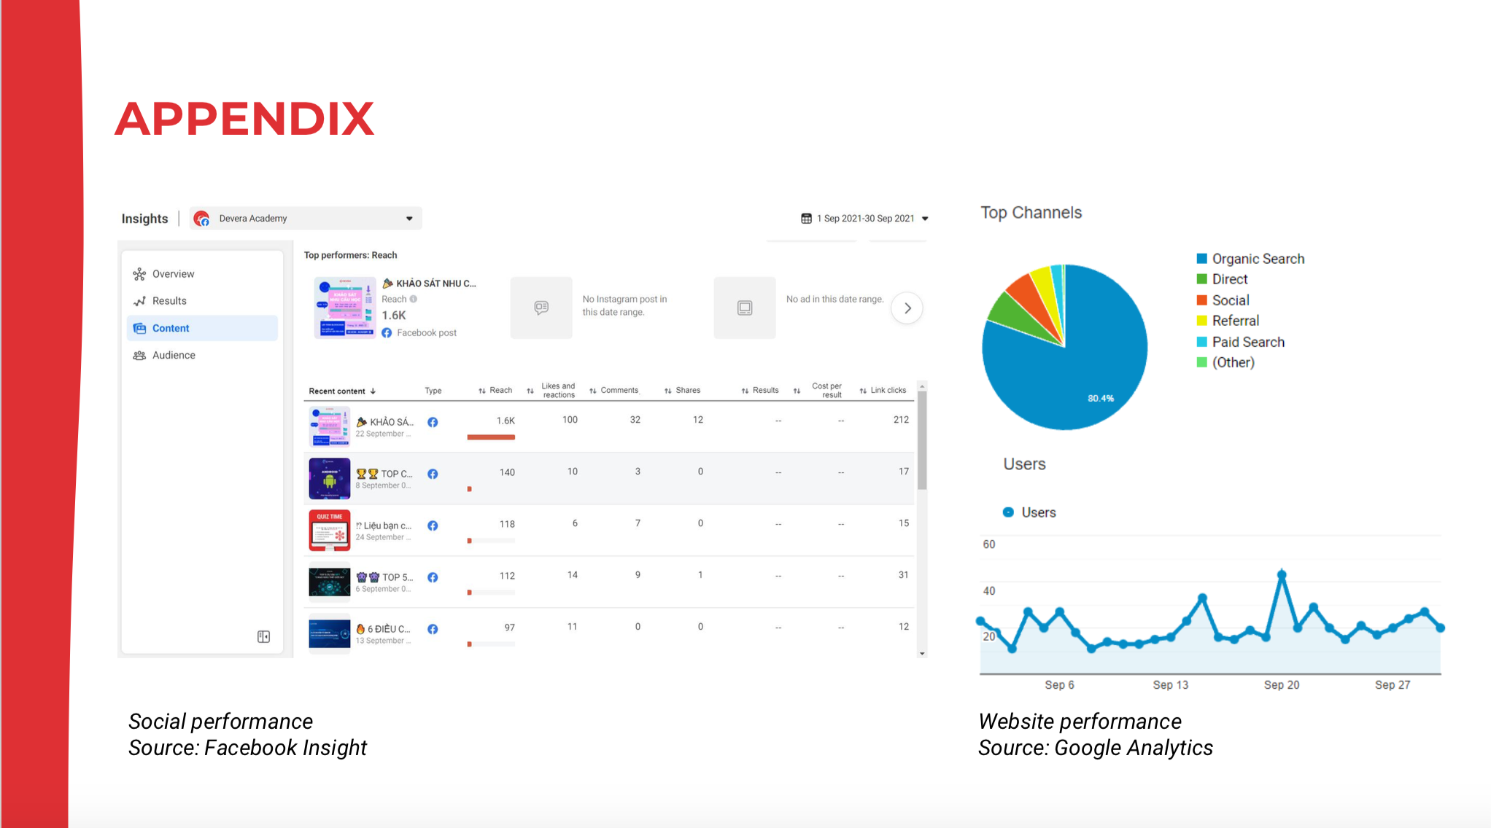The height and width of the screenshot is (828, 1491).
Task: Expand the date range dropdown arrow
Action: tap(925, 219)
